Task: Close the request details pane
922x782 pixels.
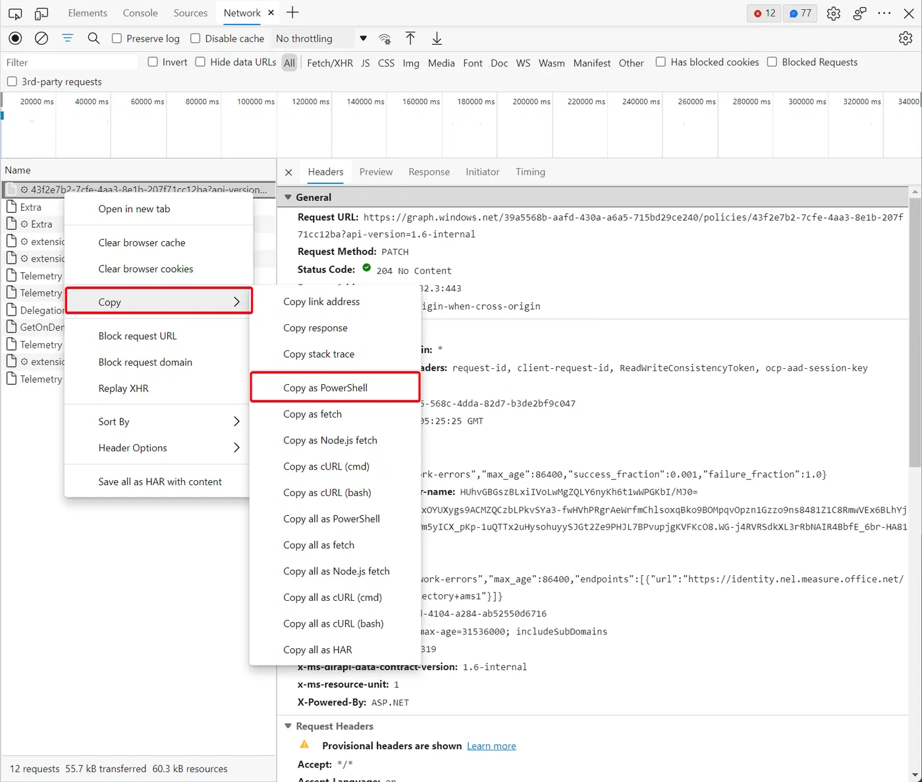Action: (288, 172)
